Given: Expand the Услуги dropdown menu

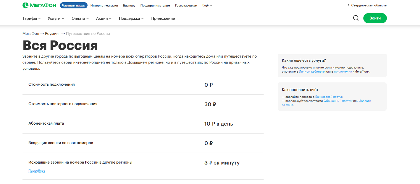Looking at the screenshot, I should tap(56, 18).
